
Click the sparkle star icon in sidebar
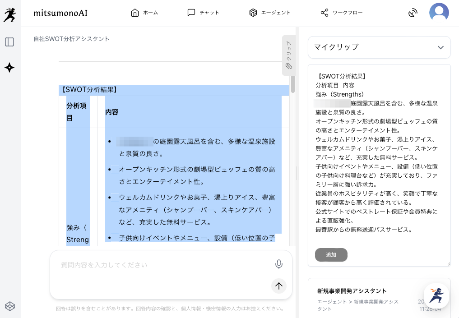(9, 68)
